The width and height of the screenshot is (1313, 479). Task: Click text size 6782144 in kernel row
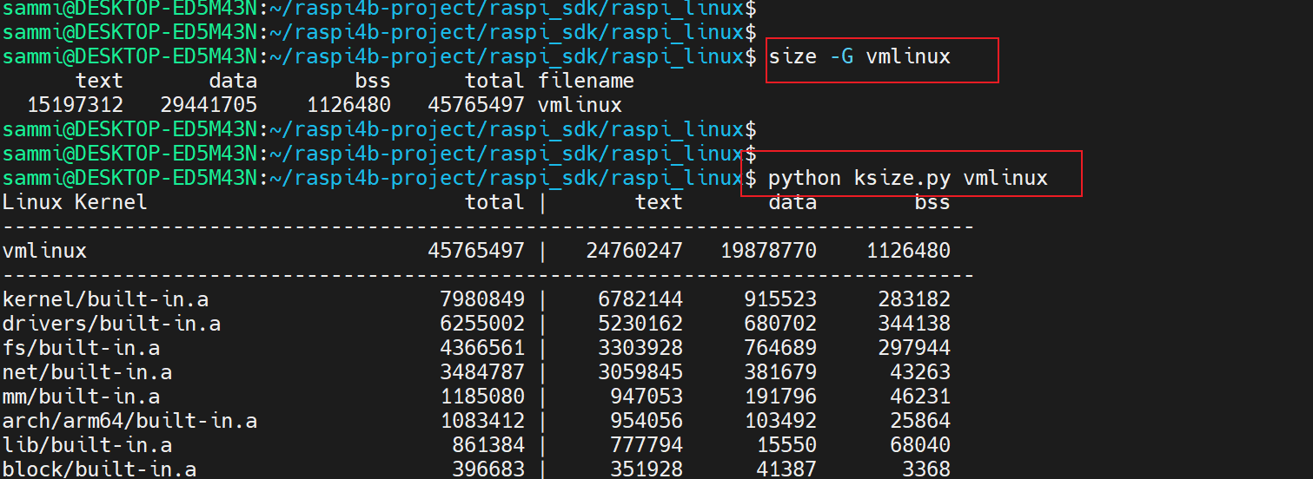click(x=640, y=300)
